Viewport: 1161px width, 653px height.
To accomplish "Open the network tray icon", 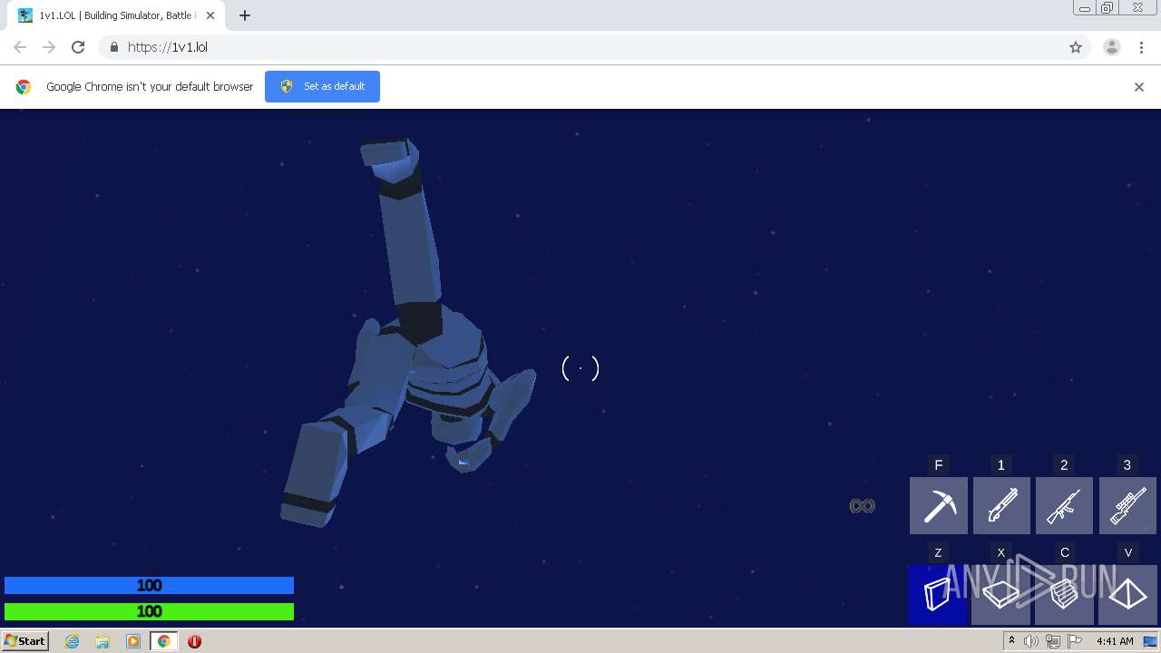I will [1053, 641].
